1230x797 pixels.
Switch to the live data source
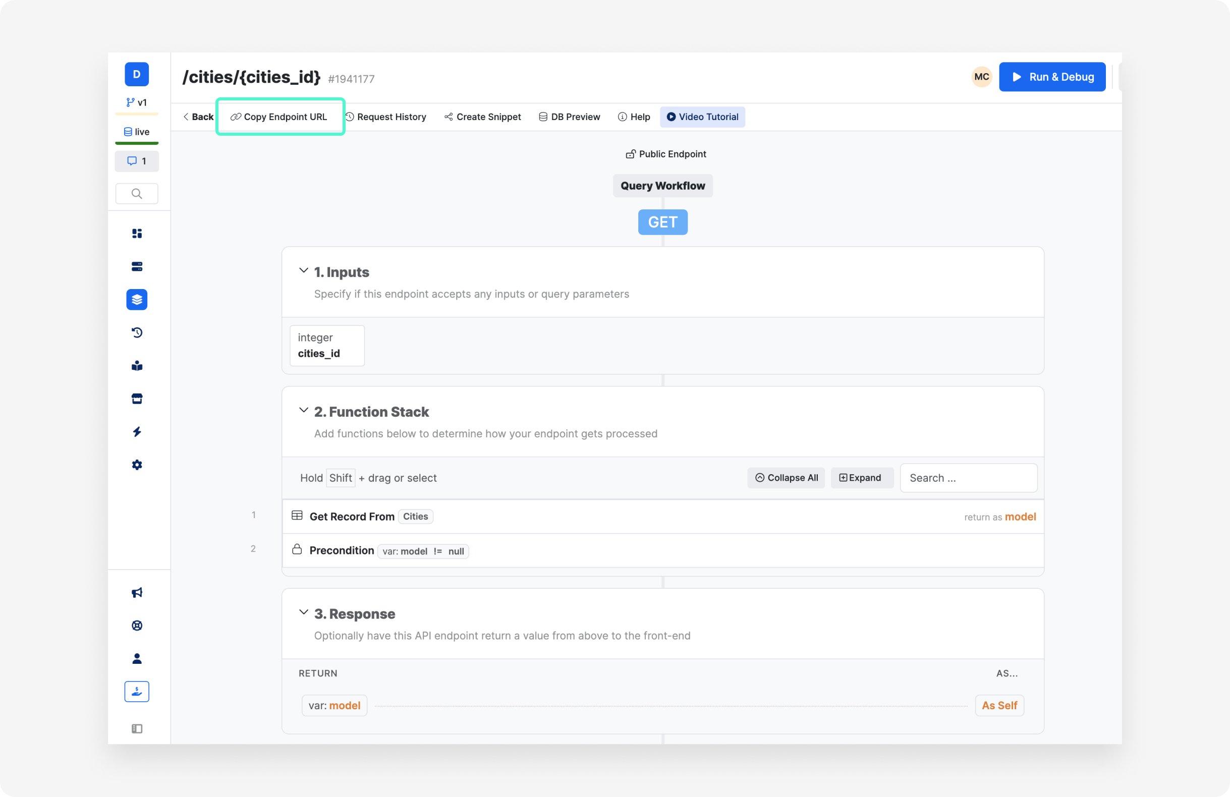click(x=136, y=132)
